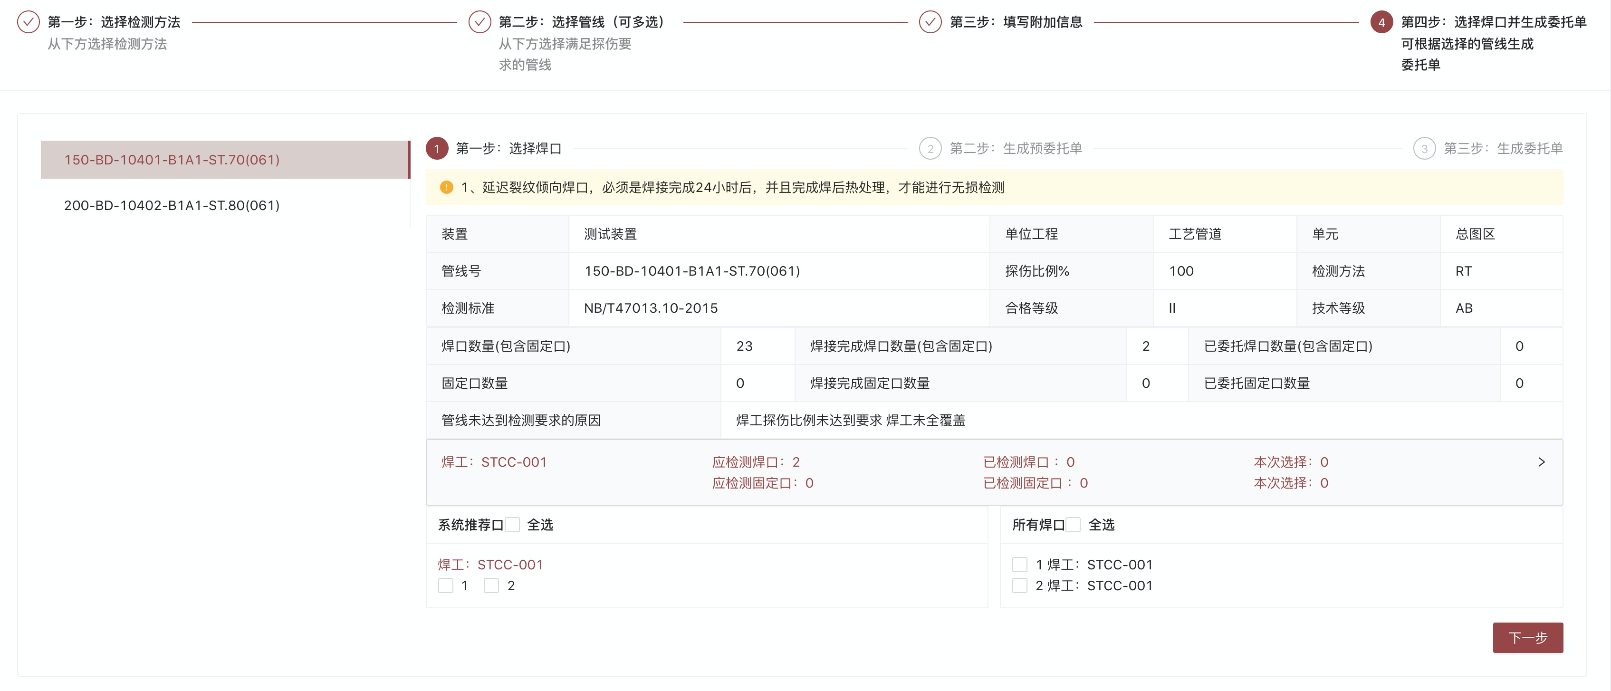Image resolution: width=1611 pixels, height=691 pixels.
Task: Open step 第四步：选择焊口并生成委托单
Action: click(1494, 22)
